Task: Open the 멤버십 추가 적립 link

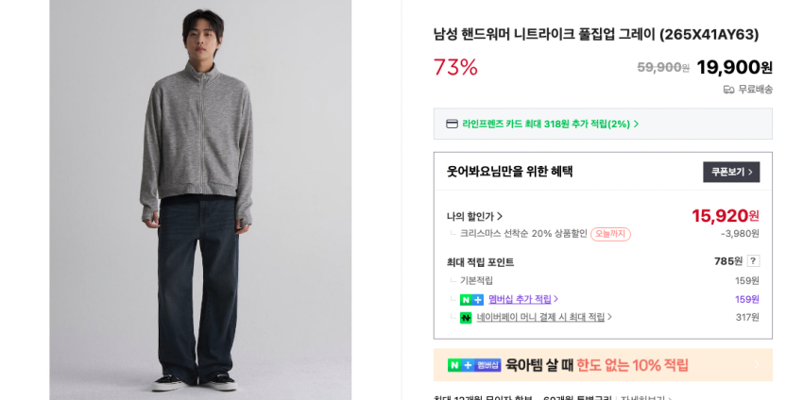Action: pos(521,300)
